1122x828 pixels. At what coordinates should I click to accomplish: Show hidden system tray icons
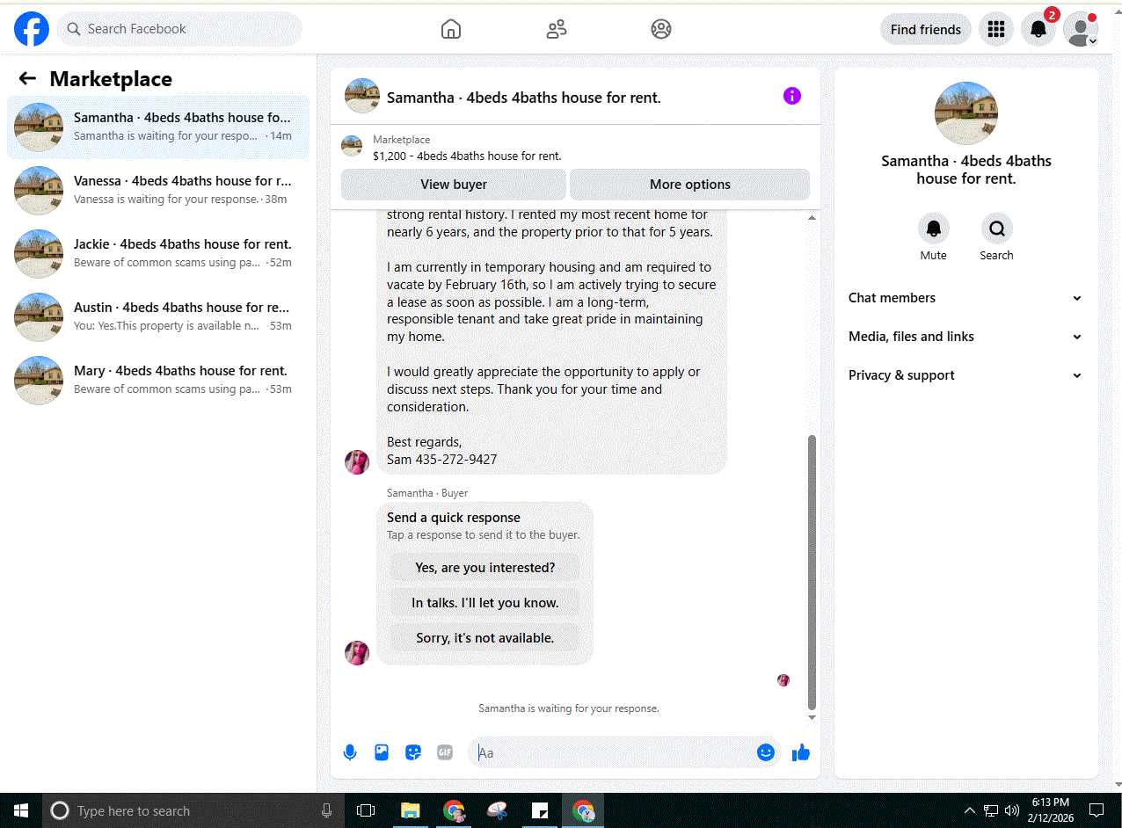pyautogui.click(x=970, y=810)
